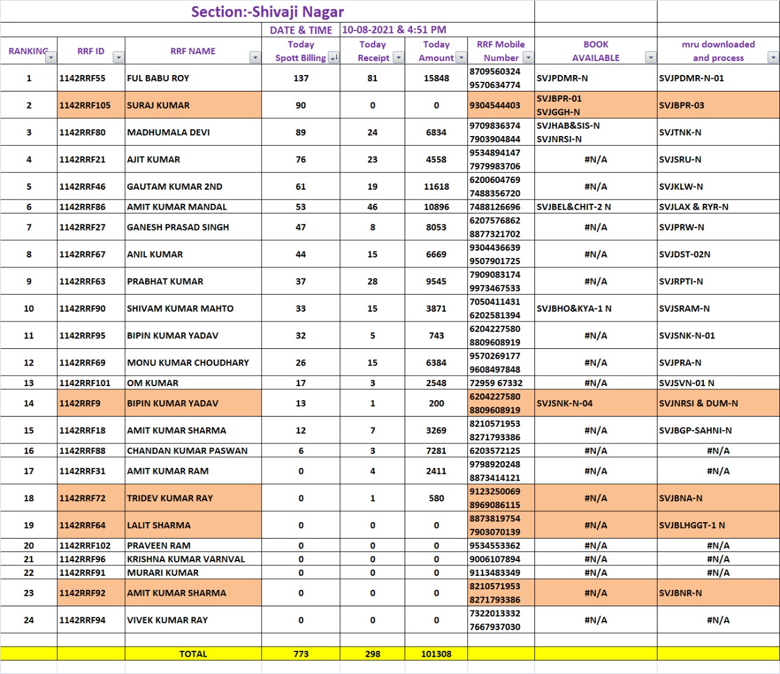The image size is (780, 674).
Task: Select the highlighted ID '1142RRF105'
Action: point(91,105)
